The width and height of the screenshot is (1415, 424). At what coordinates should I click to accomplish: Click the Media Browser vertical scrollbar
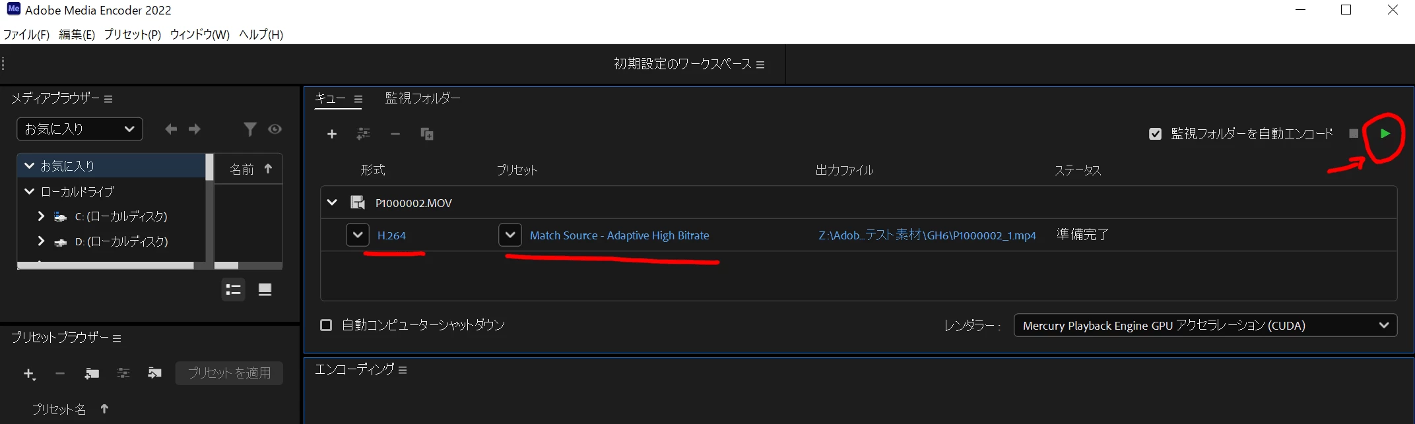209,167
